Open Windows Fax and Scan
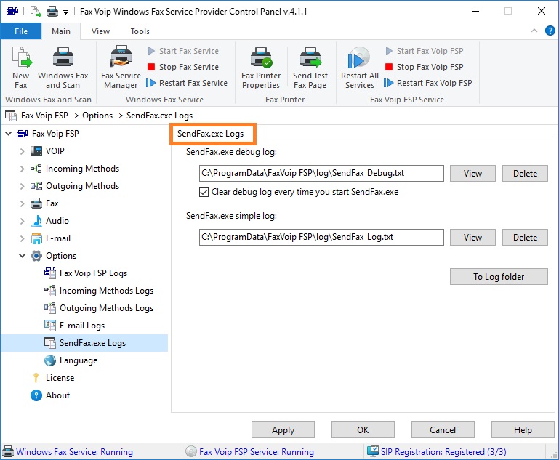This screenshot has width=559, height=460. click(63, 68)
